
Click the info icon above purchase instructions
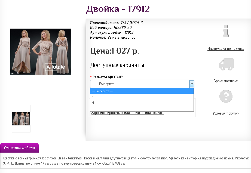226,31
